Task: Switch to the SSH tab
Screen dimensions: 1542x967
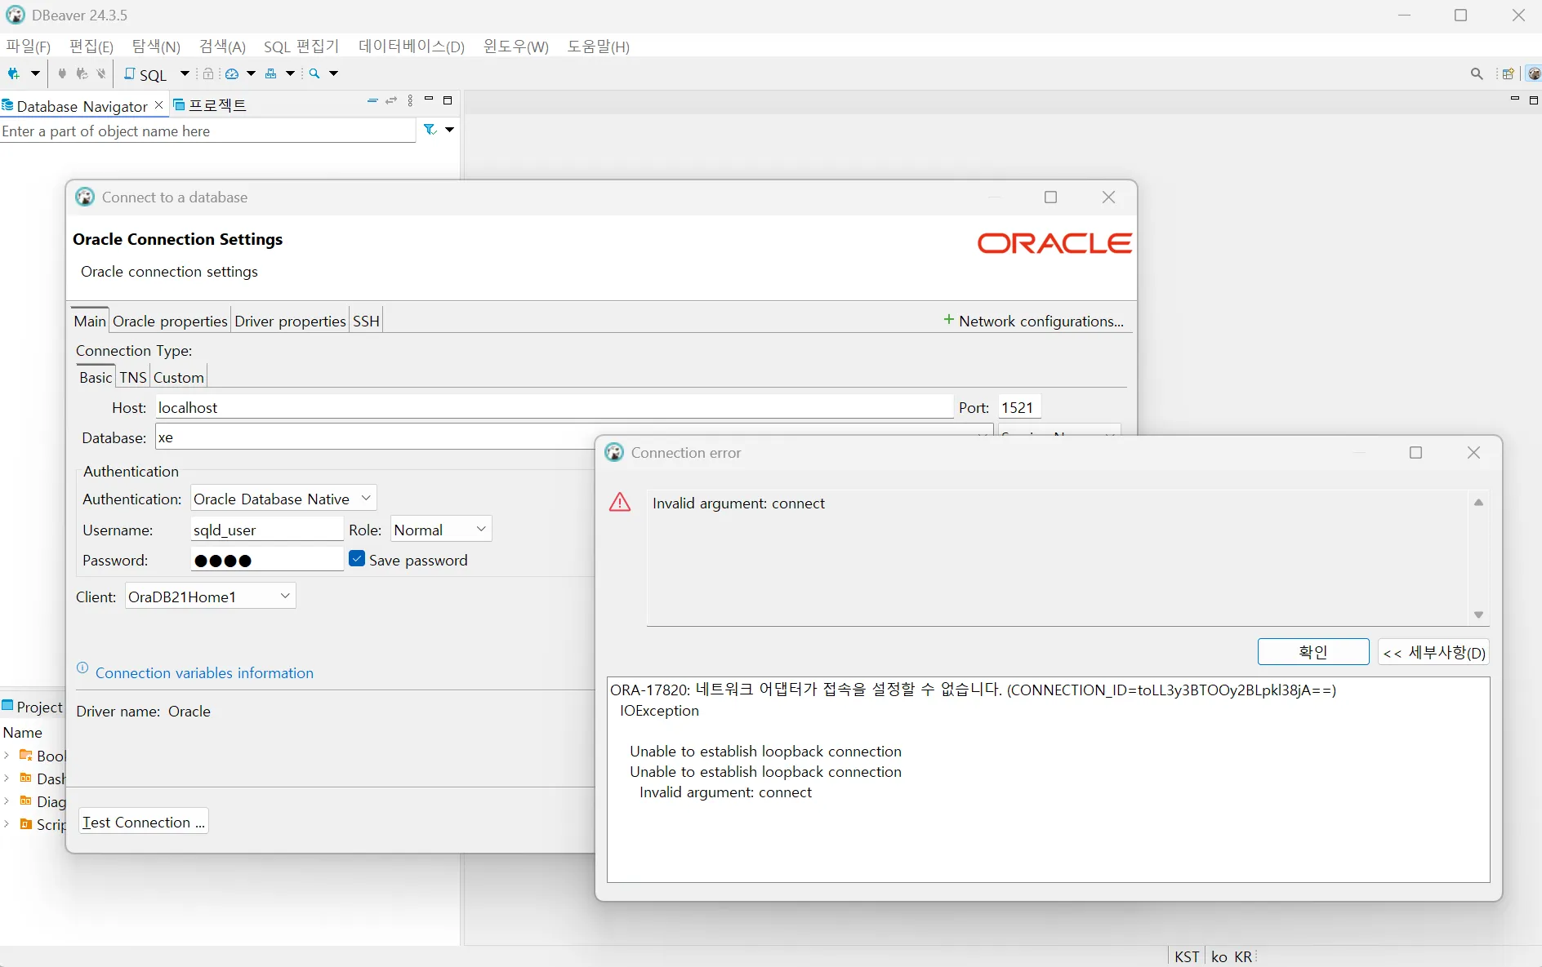Action: point(366,321)
